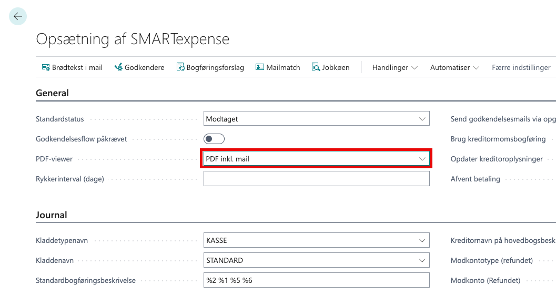Expand the Kladdenavn dropdown

[422, 260]
